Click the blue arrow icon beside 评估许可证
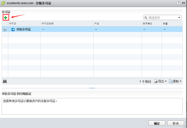This screenshot has width=187, height=128. click(x=13, y=29)
